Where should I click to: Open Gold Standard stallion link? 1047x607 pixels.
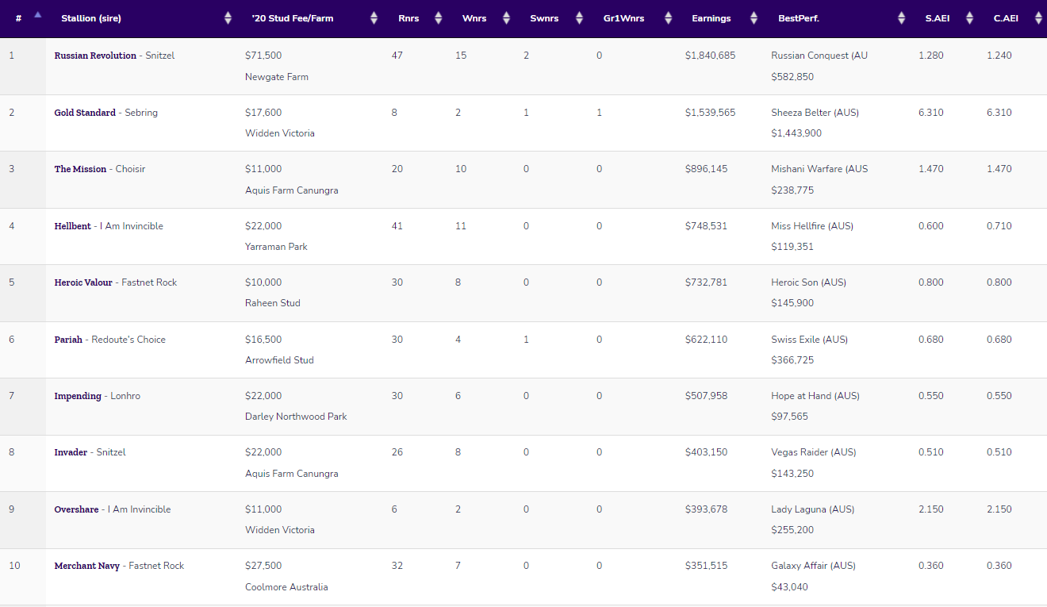coord(85,113)
